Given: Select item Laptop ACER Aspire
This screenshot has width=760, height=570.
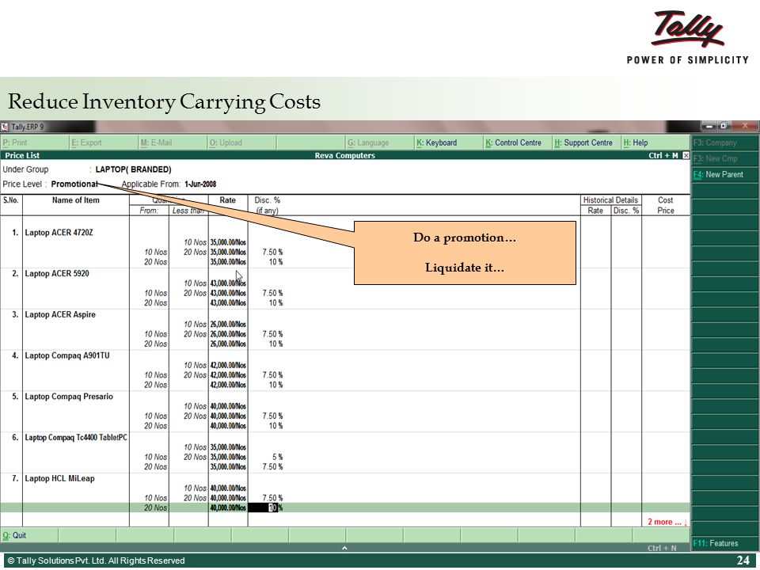Looking at the screenshot, I should [x=60, y=314].
